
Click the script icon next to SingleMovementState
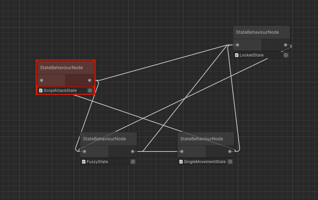coord(181,162)
